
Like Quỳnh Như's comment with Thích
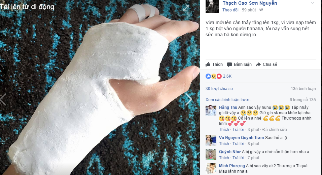[224, 158]
